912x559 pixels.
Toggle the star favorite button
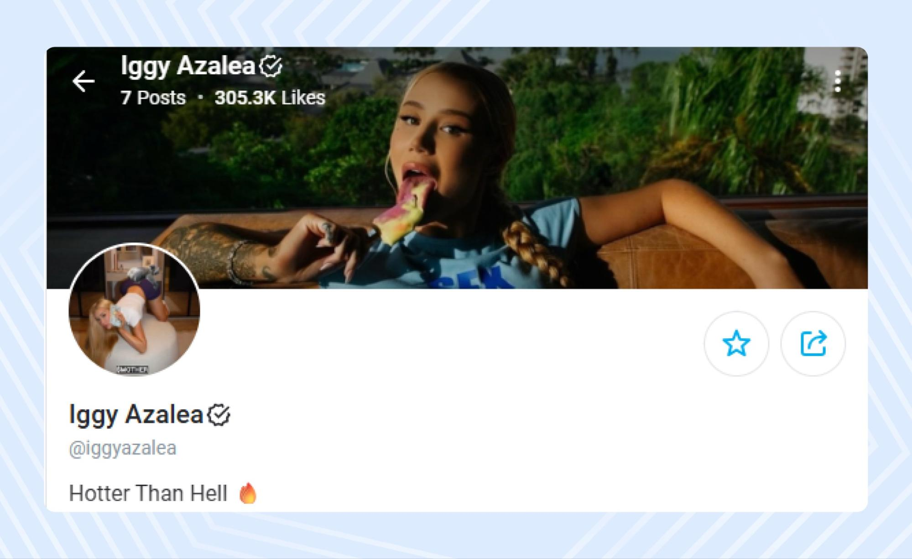click(736, 344)
